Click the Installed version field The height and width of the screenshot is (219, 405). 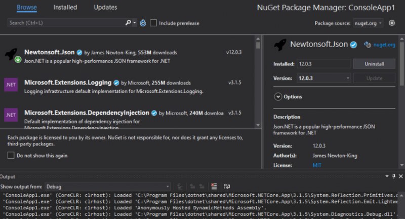(x=323, y=63)
